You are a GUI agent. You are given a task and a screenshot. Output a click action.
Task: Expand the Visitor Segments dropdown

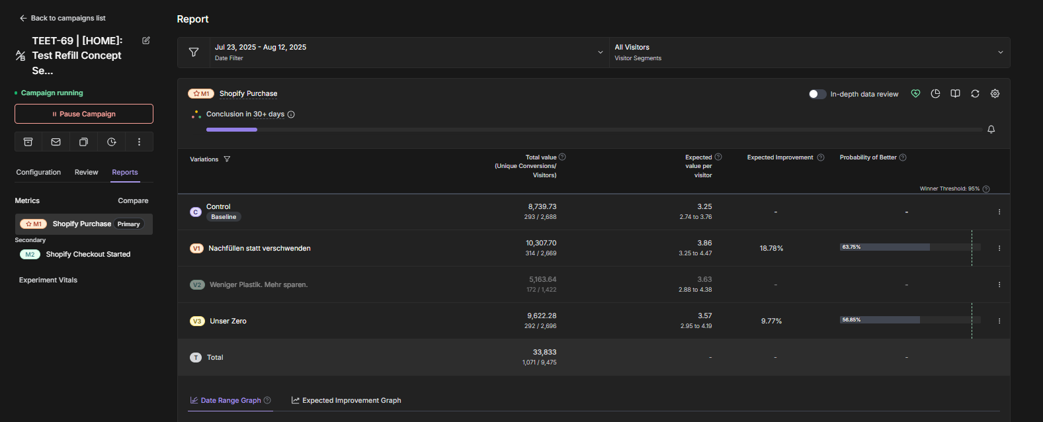(809, 52)
